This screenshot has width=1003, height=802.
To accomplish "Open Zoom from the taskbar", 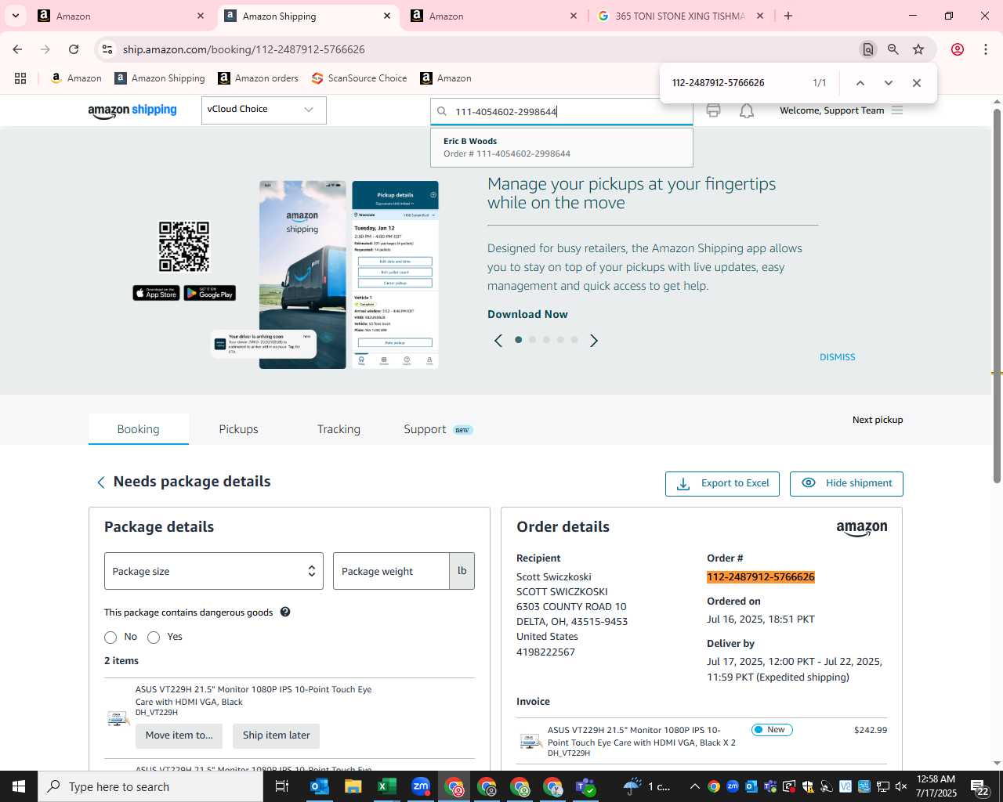I will click(421, 786).
